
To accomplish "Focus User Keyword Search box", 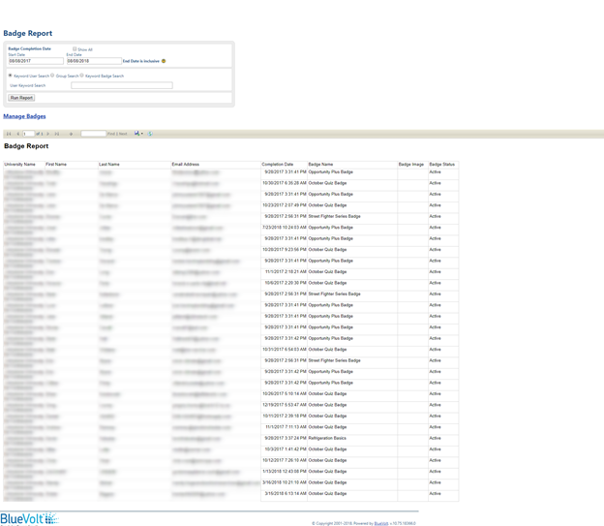I will [122, 85].
